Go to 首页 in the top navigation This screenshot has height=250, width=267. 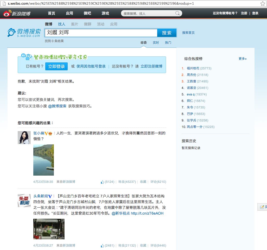(x=52, y=13)
